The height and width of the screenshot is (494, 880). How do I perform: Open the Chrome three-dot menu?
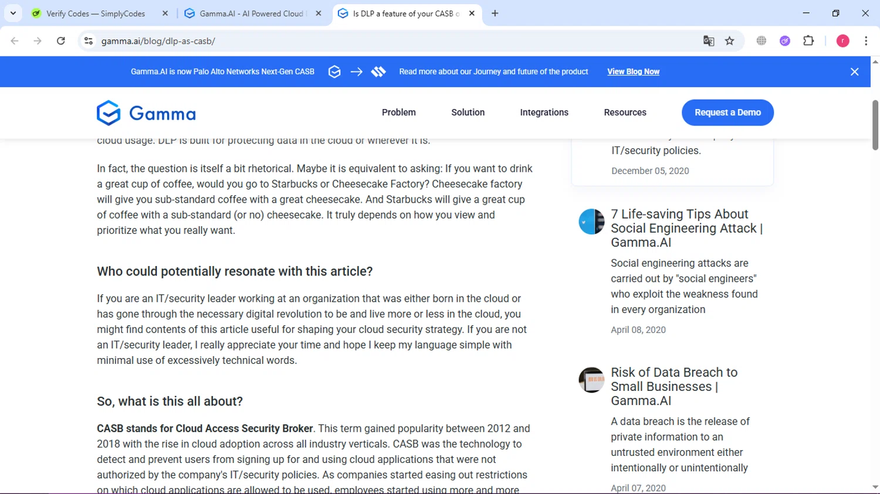coord(866,41)
